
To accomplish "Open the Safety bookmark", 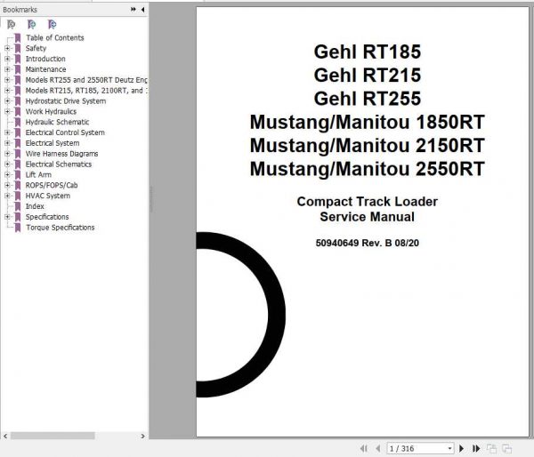I will point(36,48).
